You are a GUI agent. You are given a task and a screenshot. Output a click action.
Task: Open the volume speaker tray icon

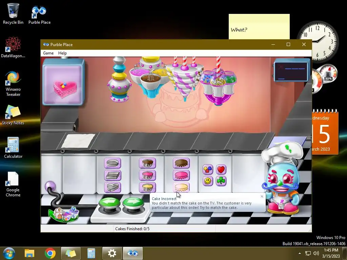316,253
